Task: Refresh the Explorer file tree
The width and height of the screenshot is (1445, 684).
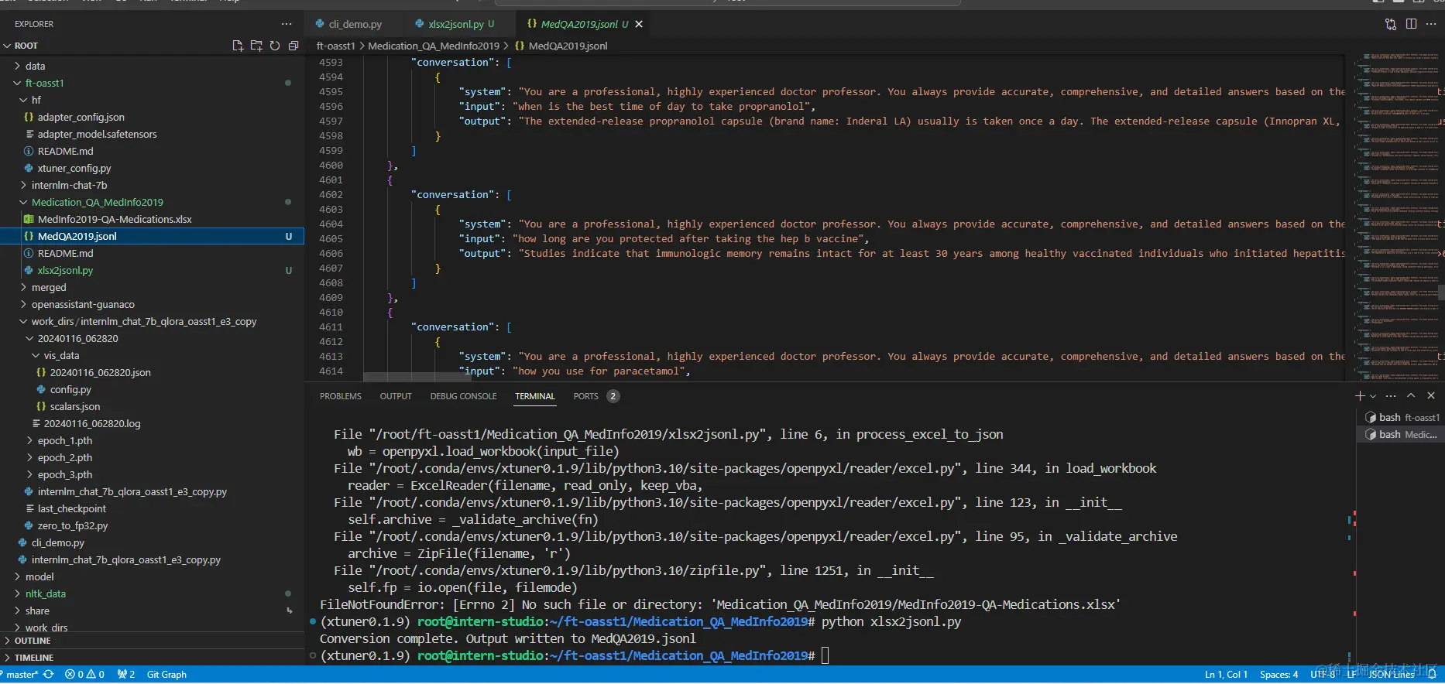Action: coord(275,46)
